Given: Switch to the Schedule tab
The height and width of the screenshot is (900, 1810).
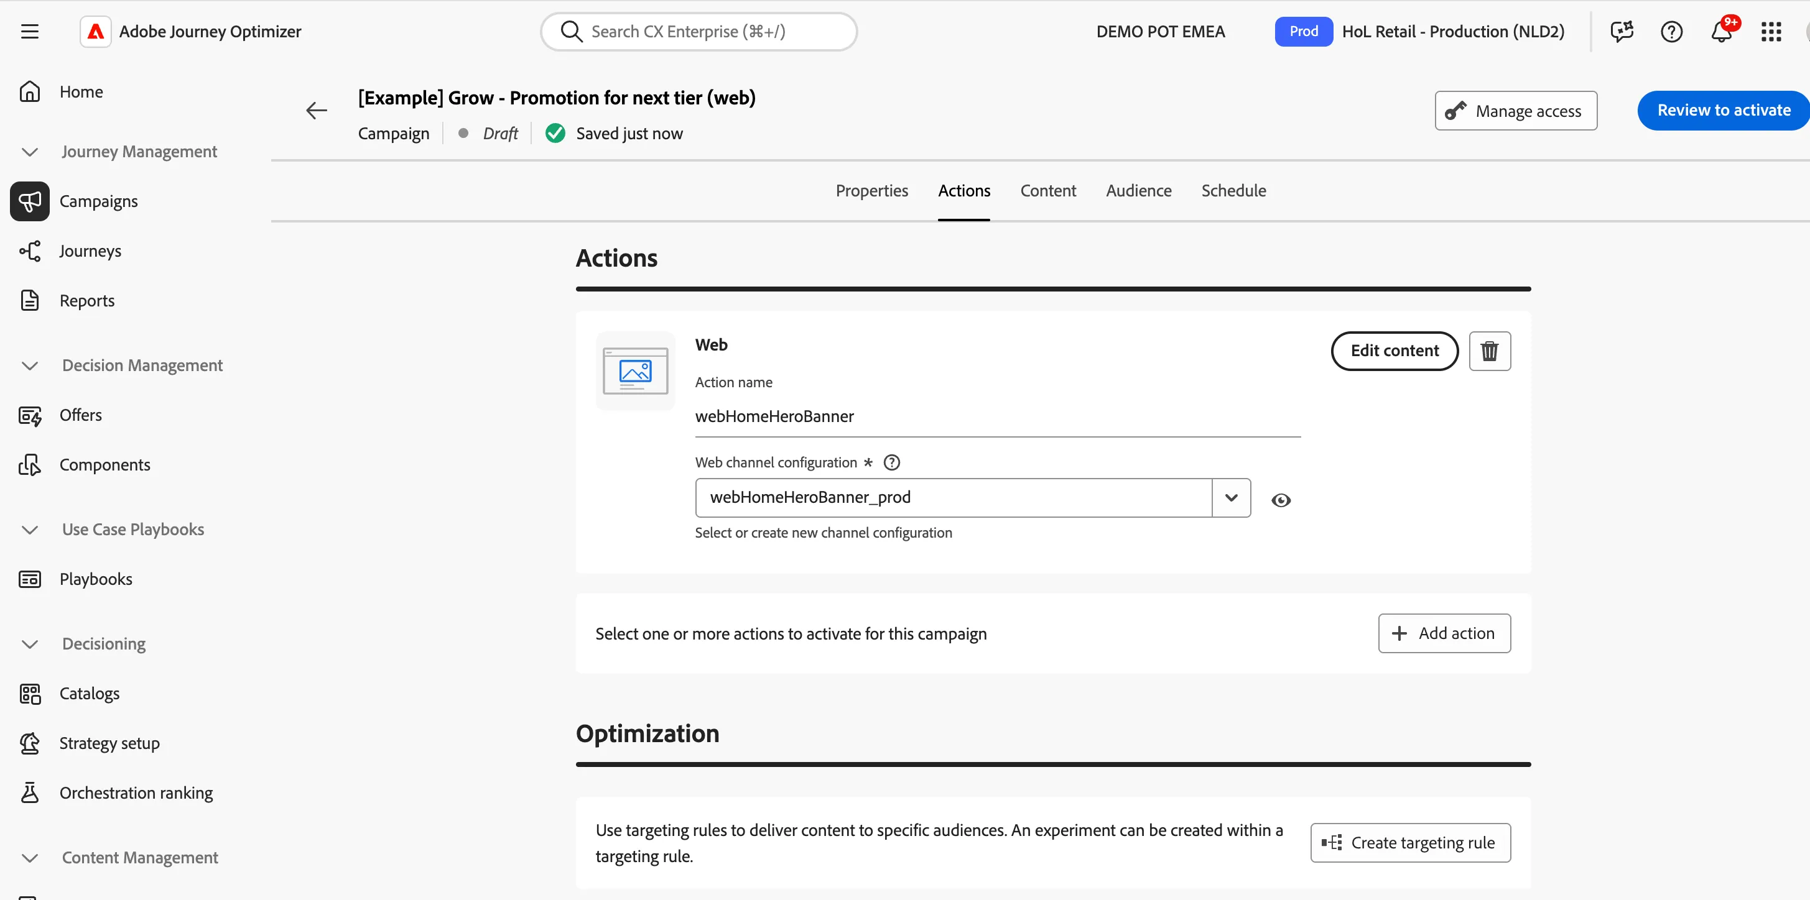Looking at the screenshot, I should (x=1233, y=191).
